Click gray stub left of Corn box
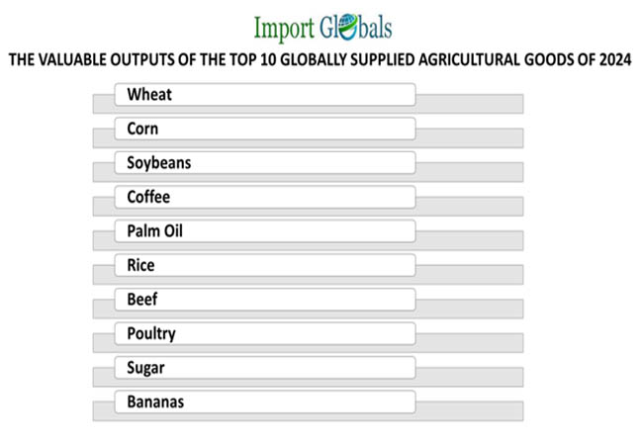Image resolution: width=643 pixels, height=445 pixels. (104, 137)
